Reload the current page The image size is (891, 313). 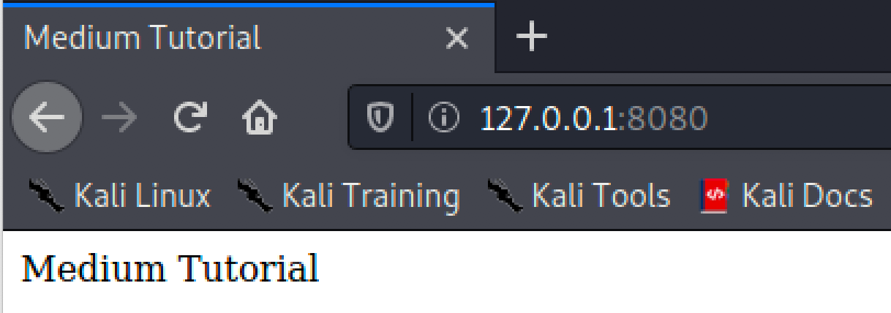190,117
